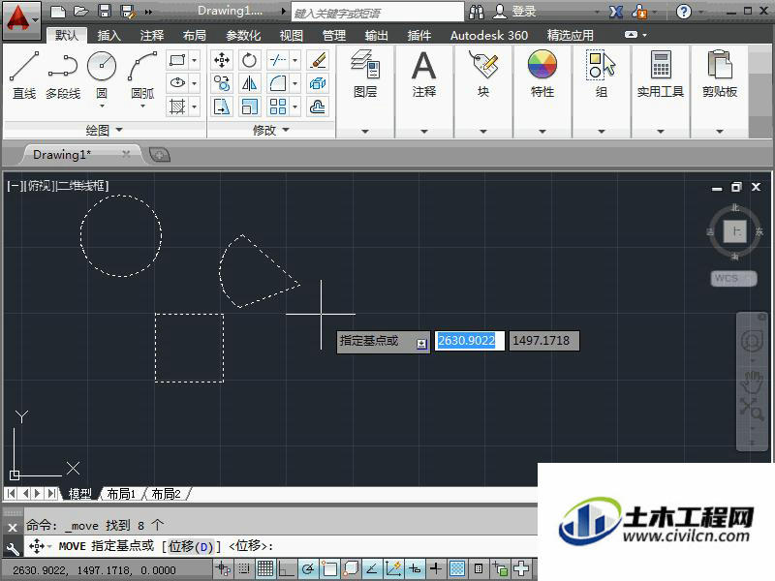Click the Offset tool icon
Screen dimensions: 775x581
pos(318,107)
